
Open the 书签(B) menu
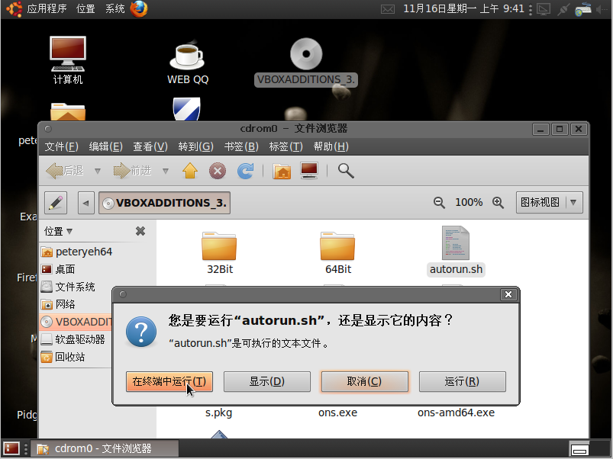(241, 146)
